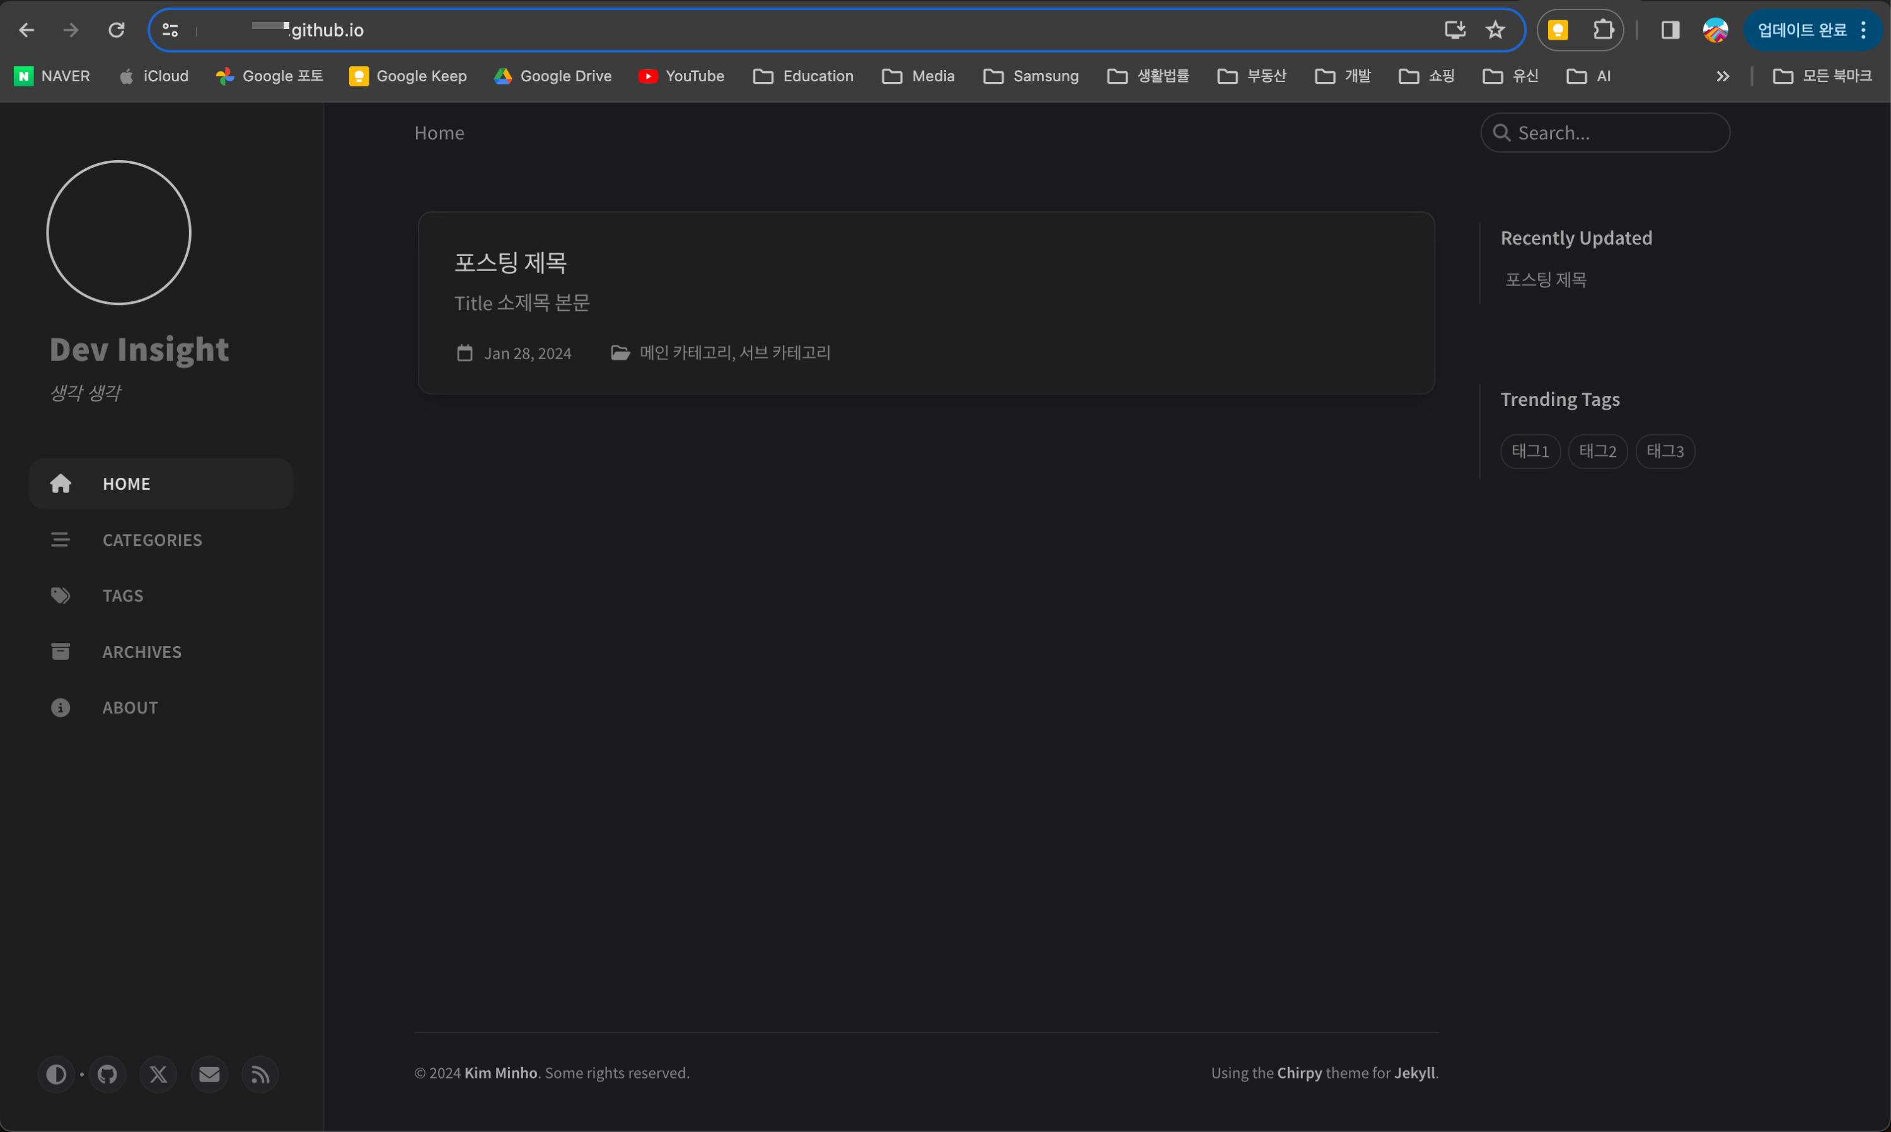Screen dimensions: 1891x1132
Task: Open the GitHub profile icon link
Action: point(108,1075)
